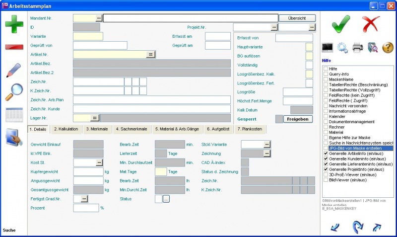
Task: Open search with the magnifying glass icon
Action: 14,92
